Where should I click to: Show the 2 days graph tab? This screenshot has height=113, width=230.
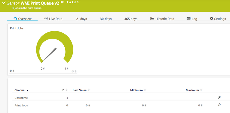81,19
